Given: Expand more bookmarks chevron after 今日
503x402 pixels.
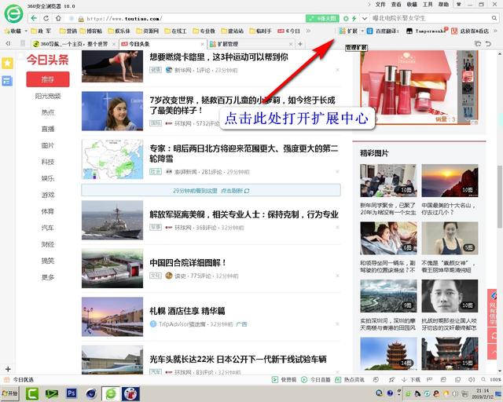Looking at the screenshot, I should (308, 31).
